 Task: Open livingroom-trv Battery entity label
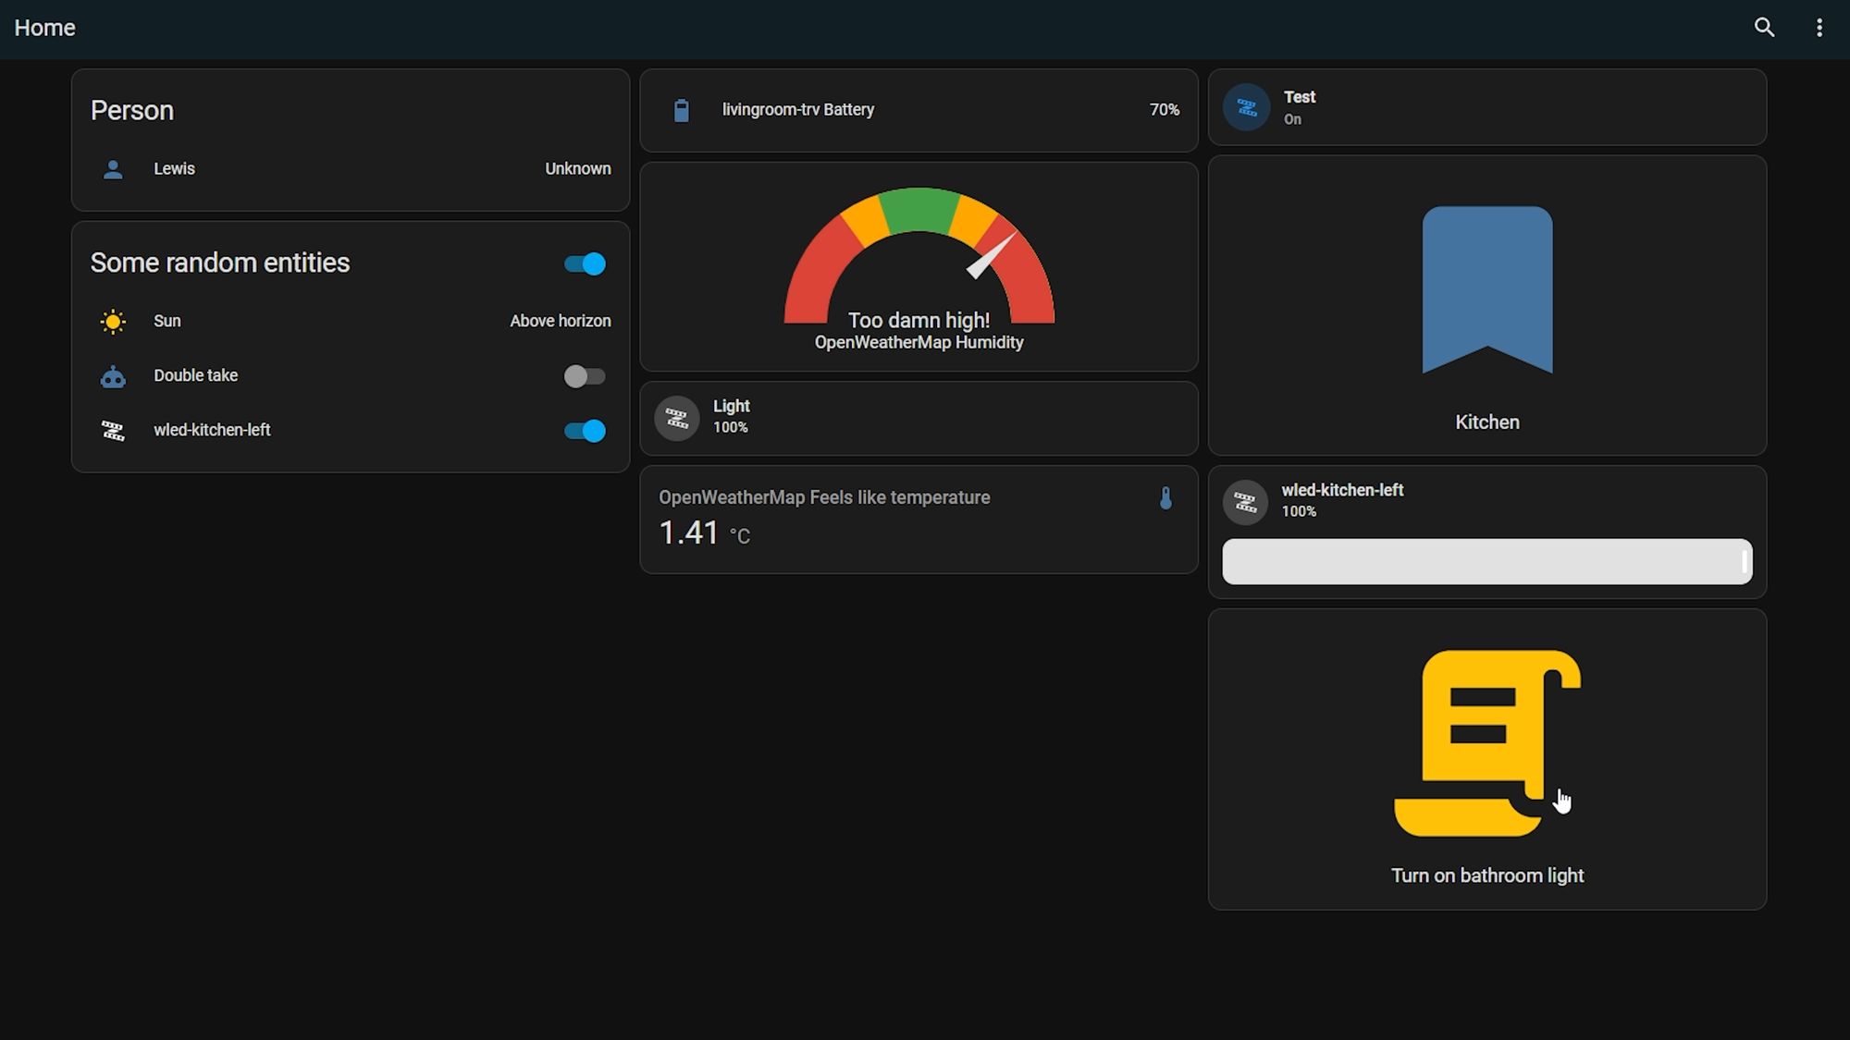pos(798,109)
